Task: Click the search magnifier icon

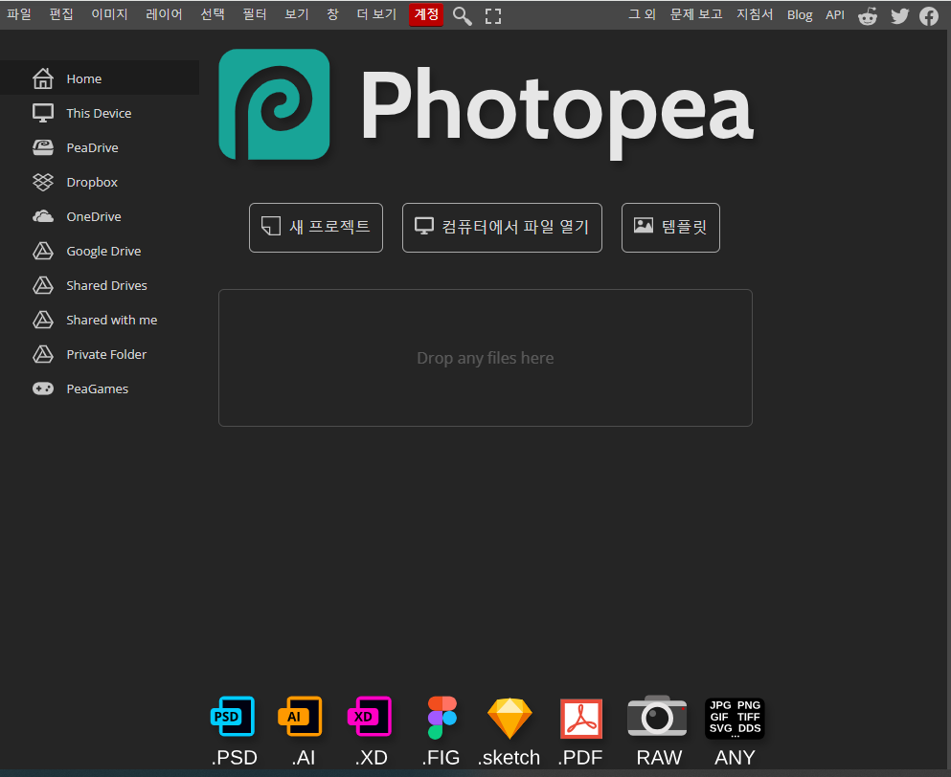Action: [463, 15]
